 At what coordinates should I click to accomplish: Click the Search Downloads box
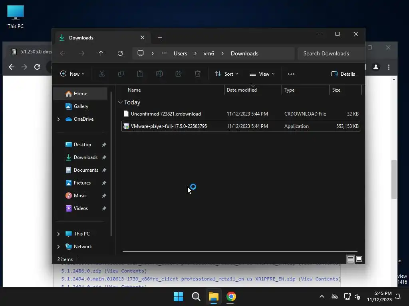pyautogui.click(x=331, y=53)
